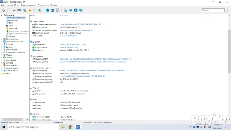The width and height of the screenshot is (231, 130).
Task: Click the 'Synaptics SMBus TouchPad' value
Action: pos(71,108)
